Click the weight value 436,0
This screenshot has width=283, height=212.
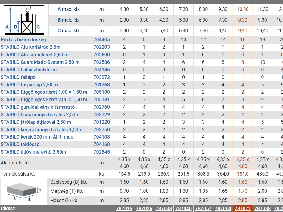pos(263,174)
